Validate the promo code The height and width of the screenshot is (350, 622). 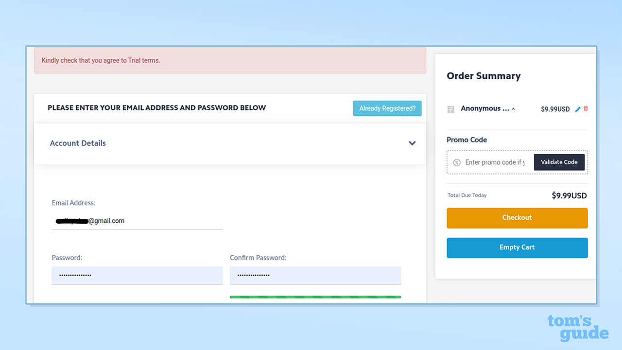(x=559, y=162)
